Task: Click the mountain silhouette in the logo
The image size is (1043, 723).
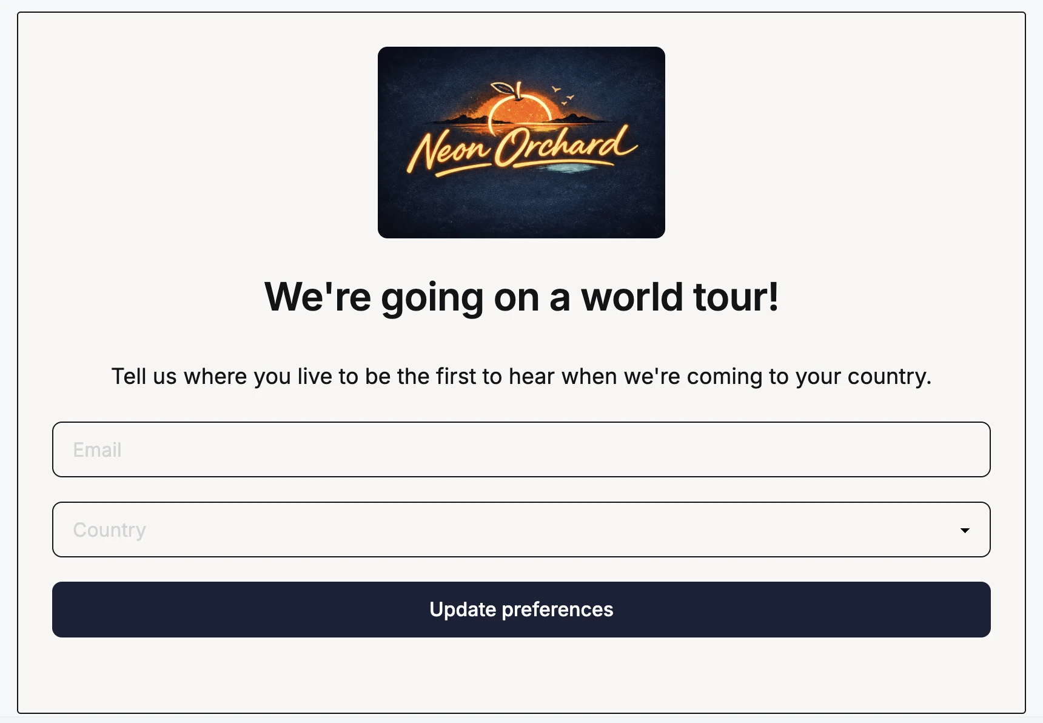Action: [x=576, y=118]
